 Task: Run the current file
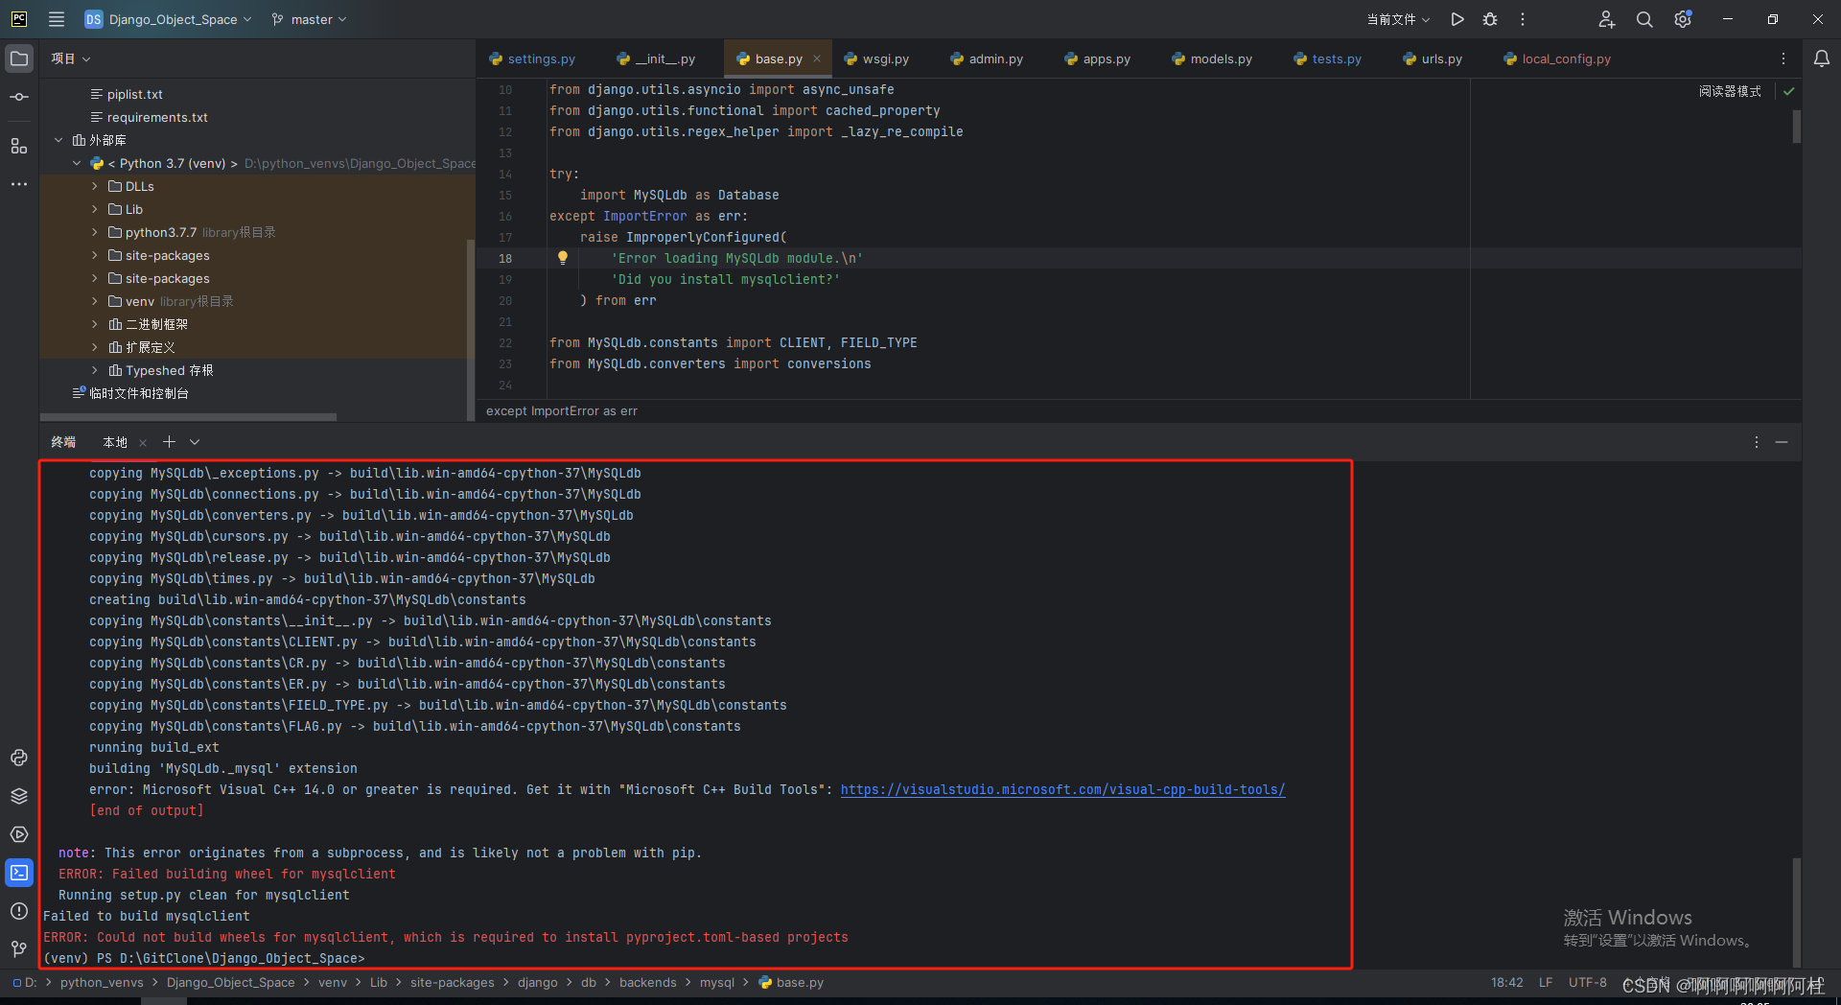tap(1457, 19)
